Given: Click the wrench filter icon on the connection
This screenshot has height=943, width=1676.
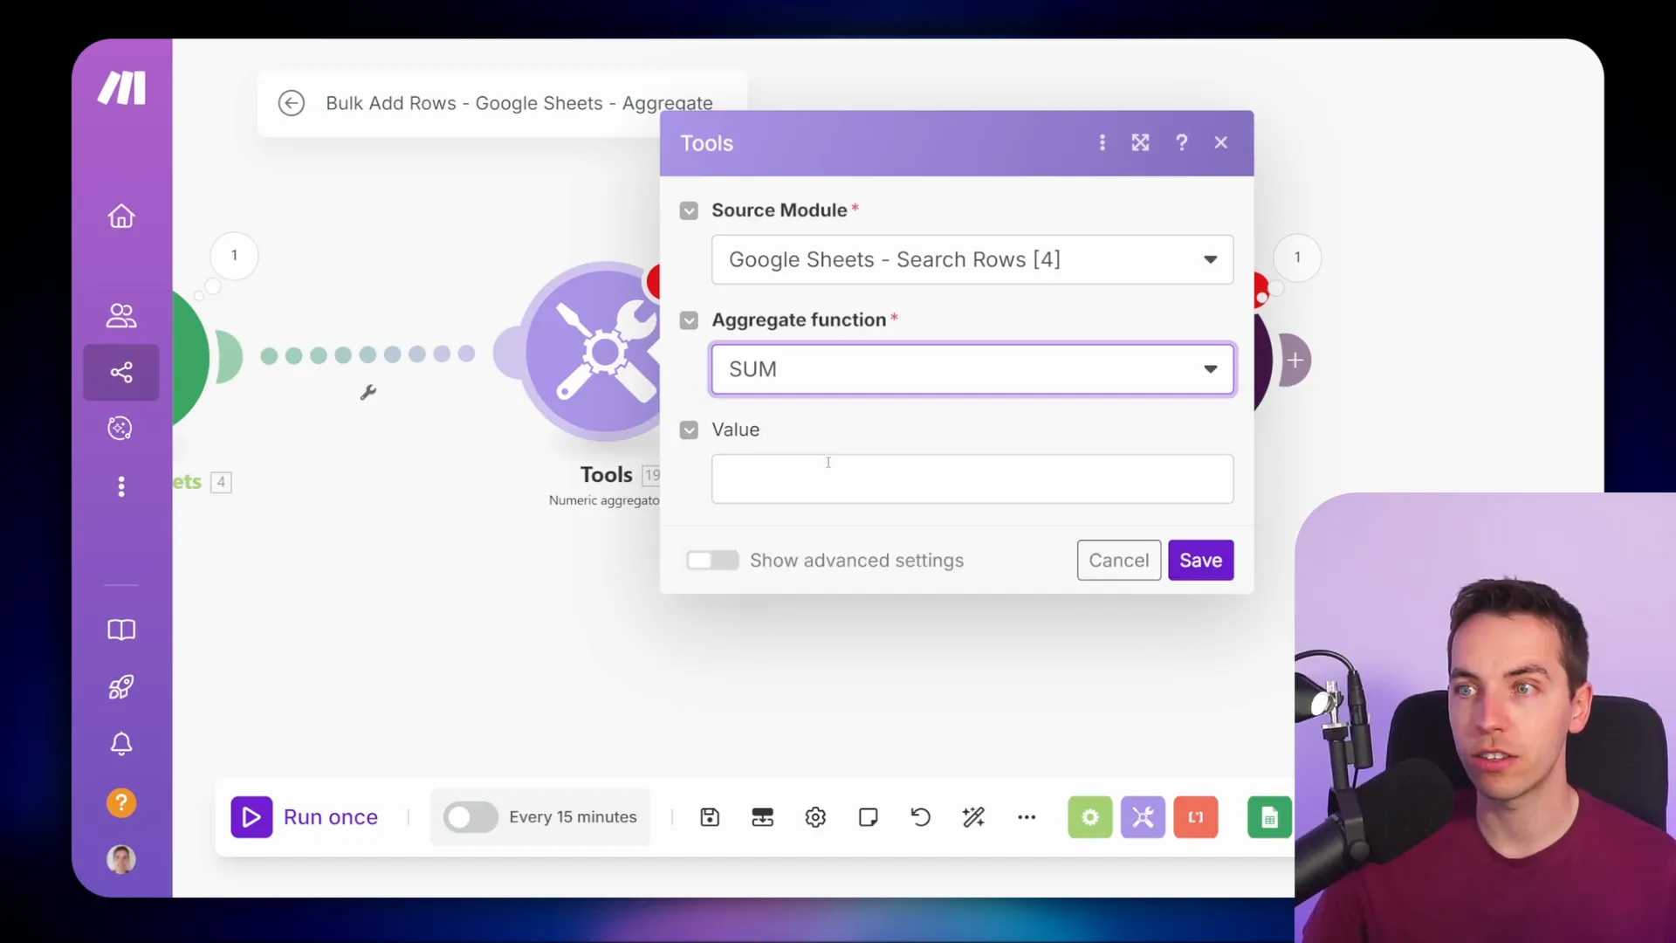Looking at the screenshot, I should (368, 393).
